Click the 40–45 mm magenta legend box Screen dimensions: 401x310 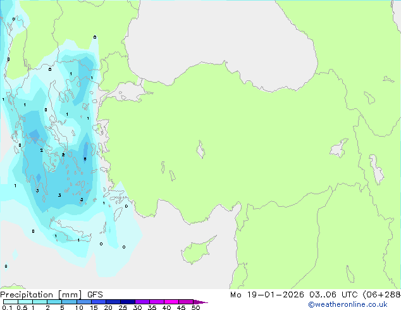point(171,302)
